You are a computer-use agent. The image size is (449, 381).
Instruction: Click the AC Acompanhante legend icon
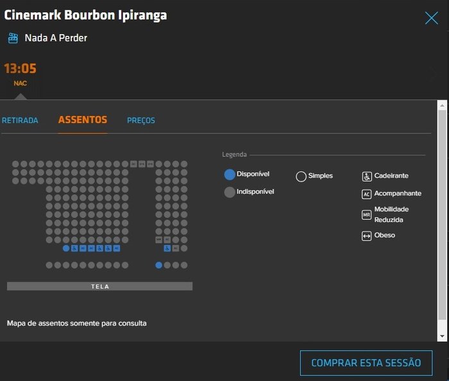coord(367,194)
